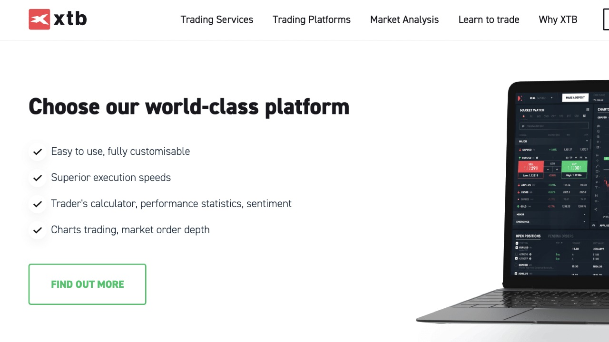
Task: Click the FIND OUT MORE button
Action: 88,284
